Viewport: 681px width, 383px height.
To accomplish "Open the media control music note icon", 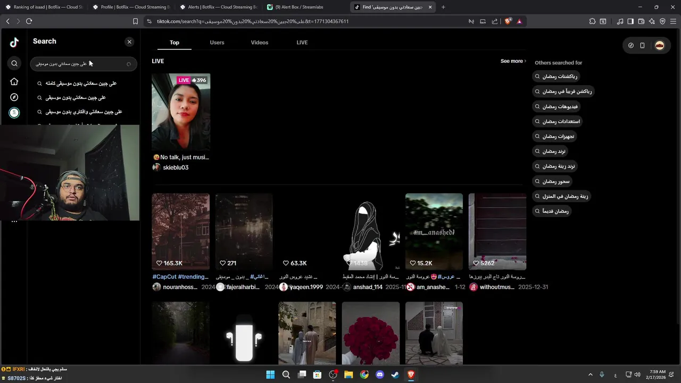I will click(x=620, y=21).
